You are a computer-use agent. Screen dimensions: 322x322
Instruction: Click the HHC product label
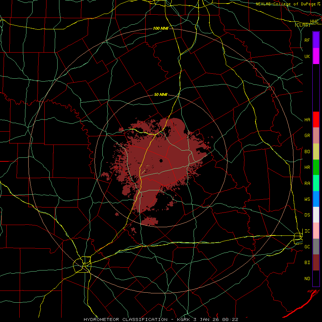(x=314, y=21)
